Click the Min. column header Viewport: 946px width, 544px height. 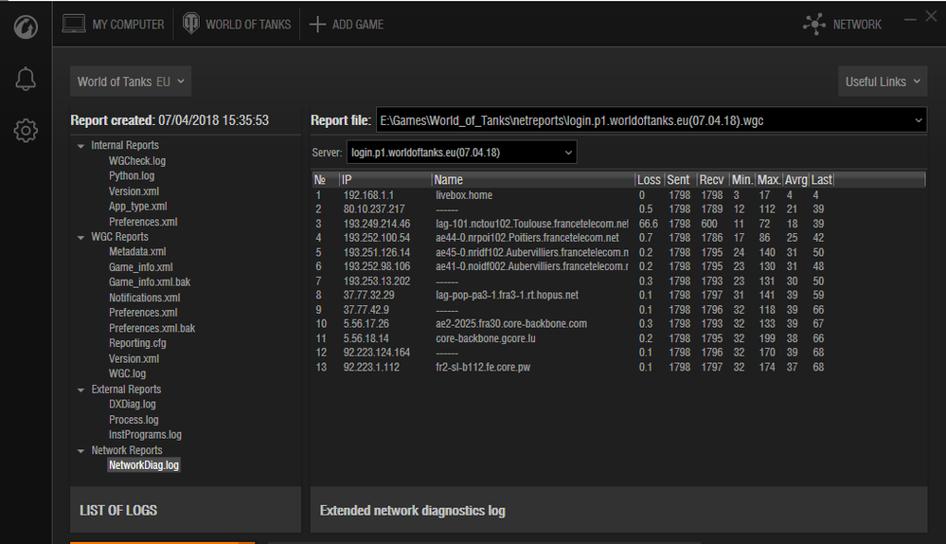[x=741, y=179]
